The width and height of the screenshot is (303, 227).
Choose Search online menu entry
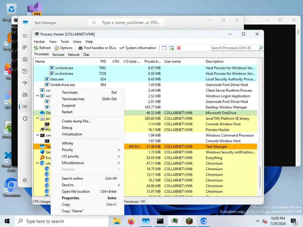point(87,178)
